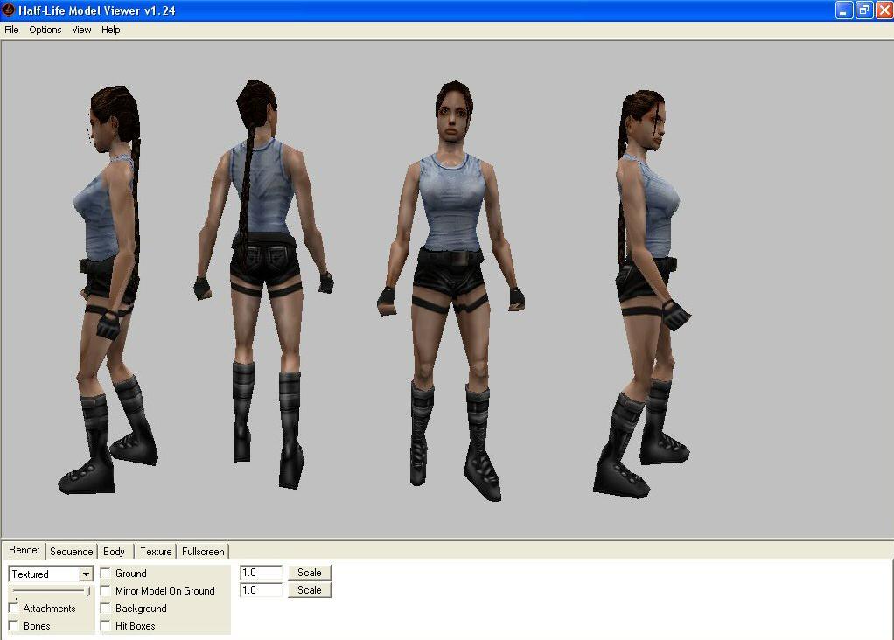
Task: Toggle the Hit Boxes checkbox
Action: [106, 625]
